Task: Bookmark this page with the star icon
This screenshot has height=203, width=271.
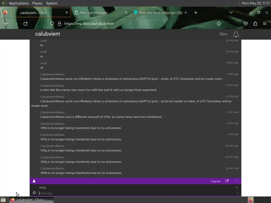Action: tap(219, 24)
